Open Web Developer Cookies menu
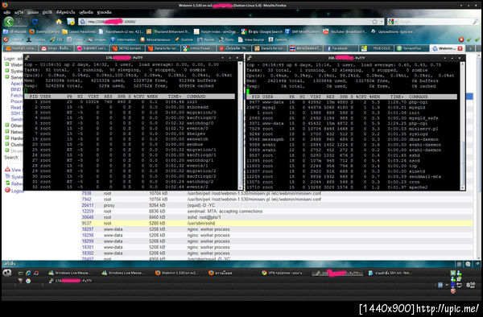The image size is (483, 317). [x=36, y=39]
